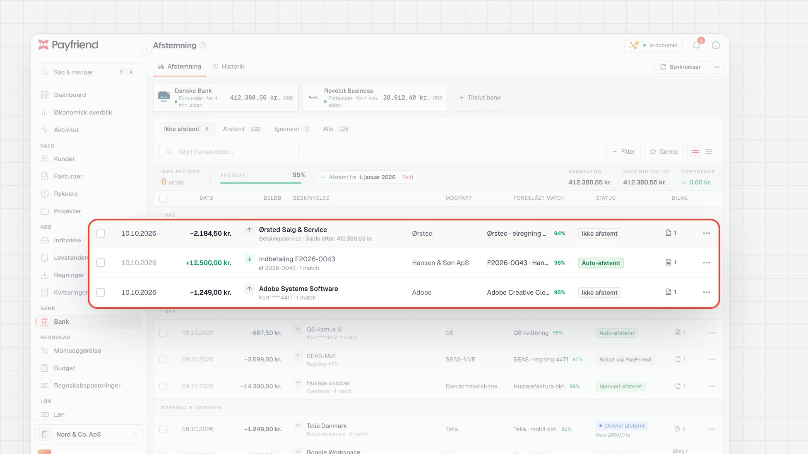
Task: Go to Aktivitet in sidebar
Action: point(89,130)
